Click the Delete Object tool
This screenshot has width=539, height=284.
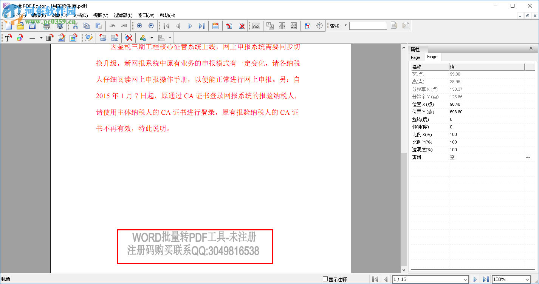tap(129, 38)
